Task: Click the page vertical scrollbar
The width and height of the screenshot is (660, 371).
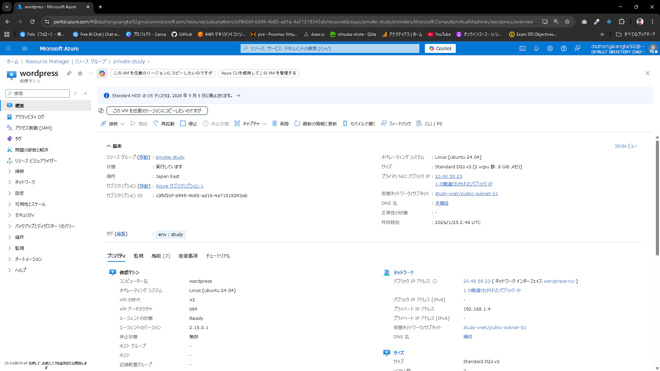Action: (657, 198)
